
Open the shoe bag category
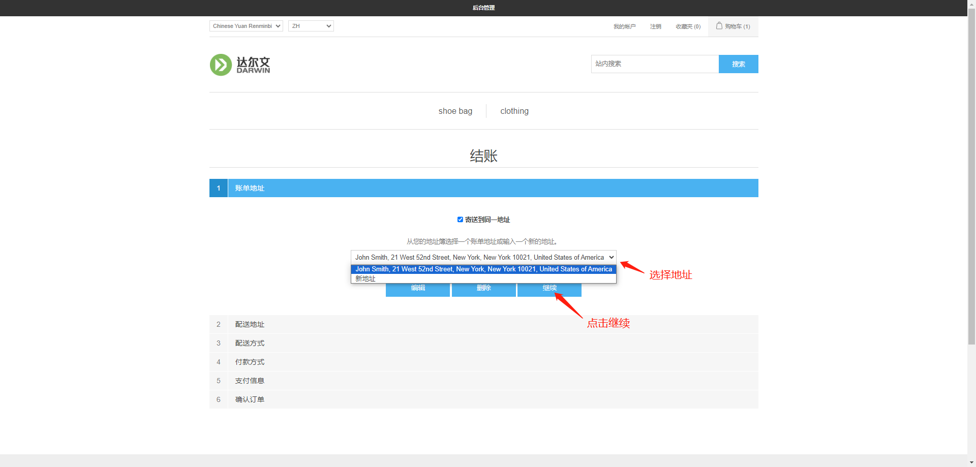tap(455, 111)
